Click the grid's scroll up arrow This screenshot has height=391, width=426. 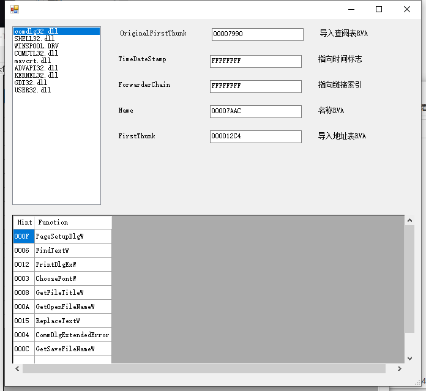409,220
